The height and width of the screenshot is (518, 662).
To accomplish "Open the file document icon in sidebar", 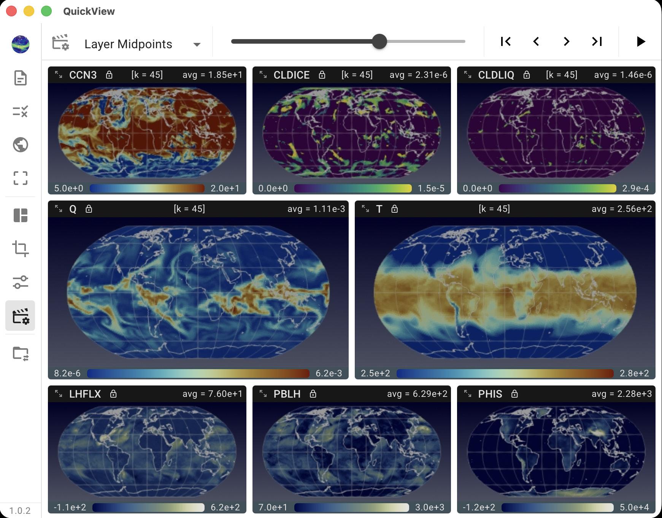I will tap(21, 78).
